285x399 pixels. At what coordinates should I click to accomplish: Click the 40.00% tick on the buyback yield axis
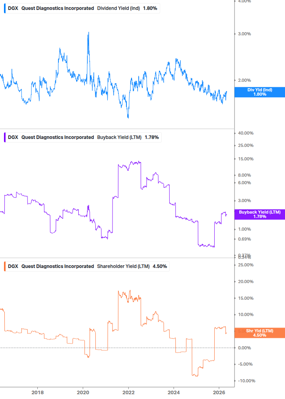246,133
